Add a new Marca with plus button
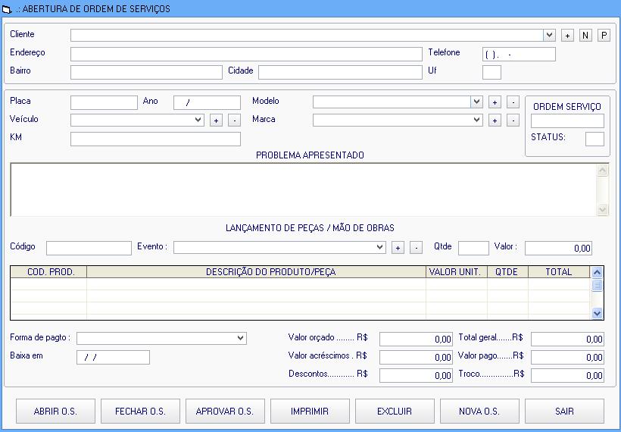Screen dimensions: 621x432 click(495, 120)
